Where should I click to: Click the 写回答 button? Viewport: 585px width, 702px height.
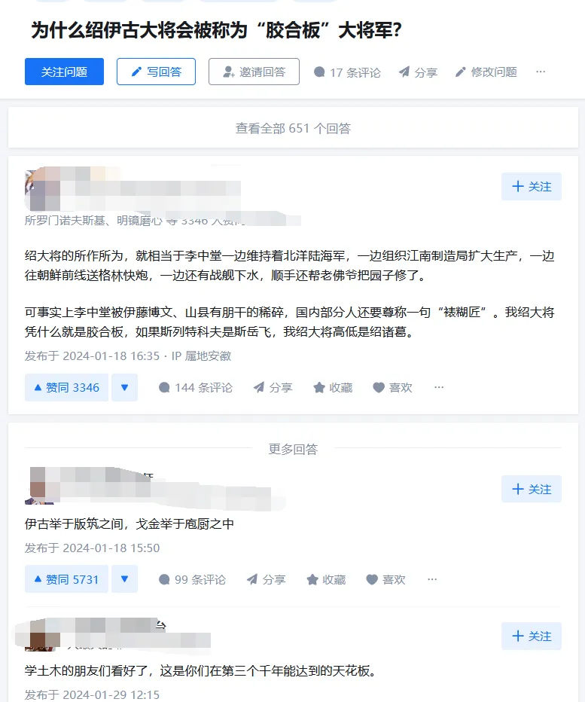(x=156, y=72)
